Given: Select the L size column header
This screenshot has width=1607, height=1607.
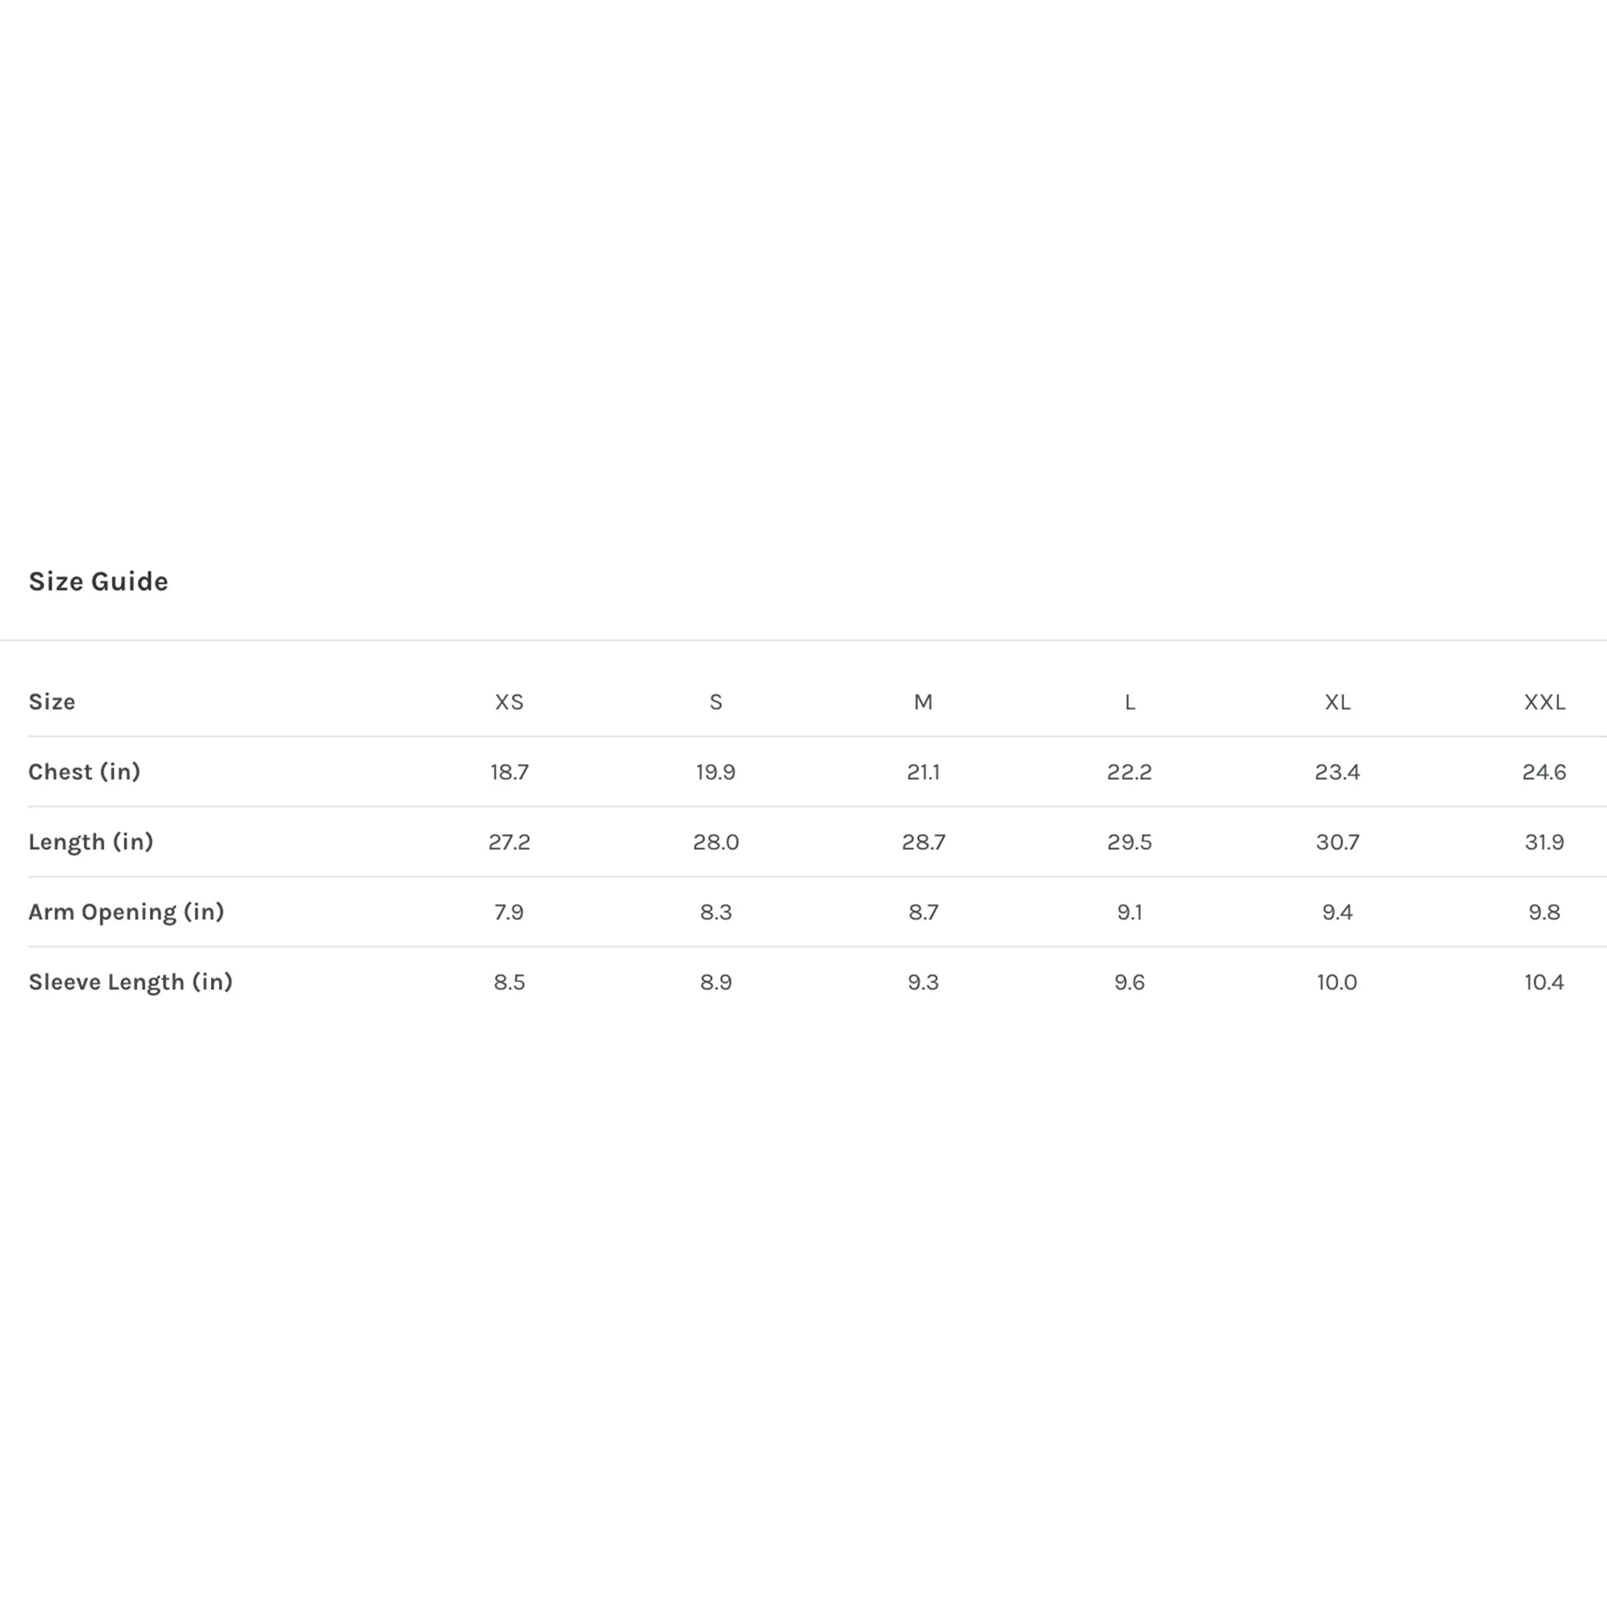Looking at the screenshot, I should 1130,702.
